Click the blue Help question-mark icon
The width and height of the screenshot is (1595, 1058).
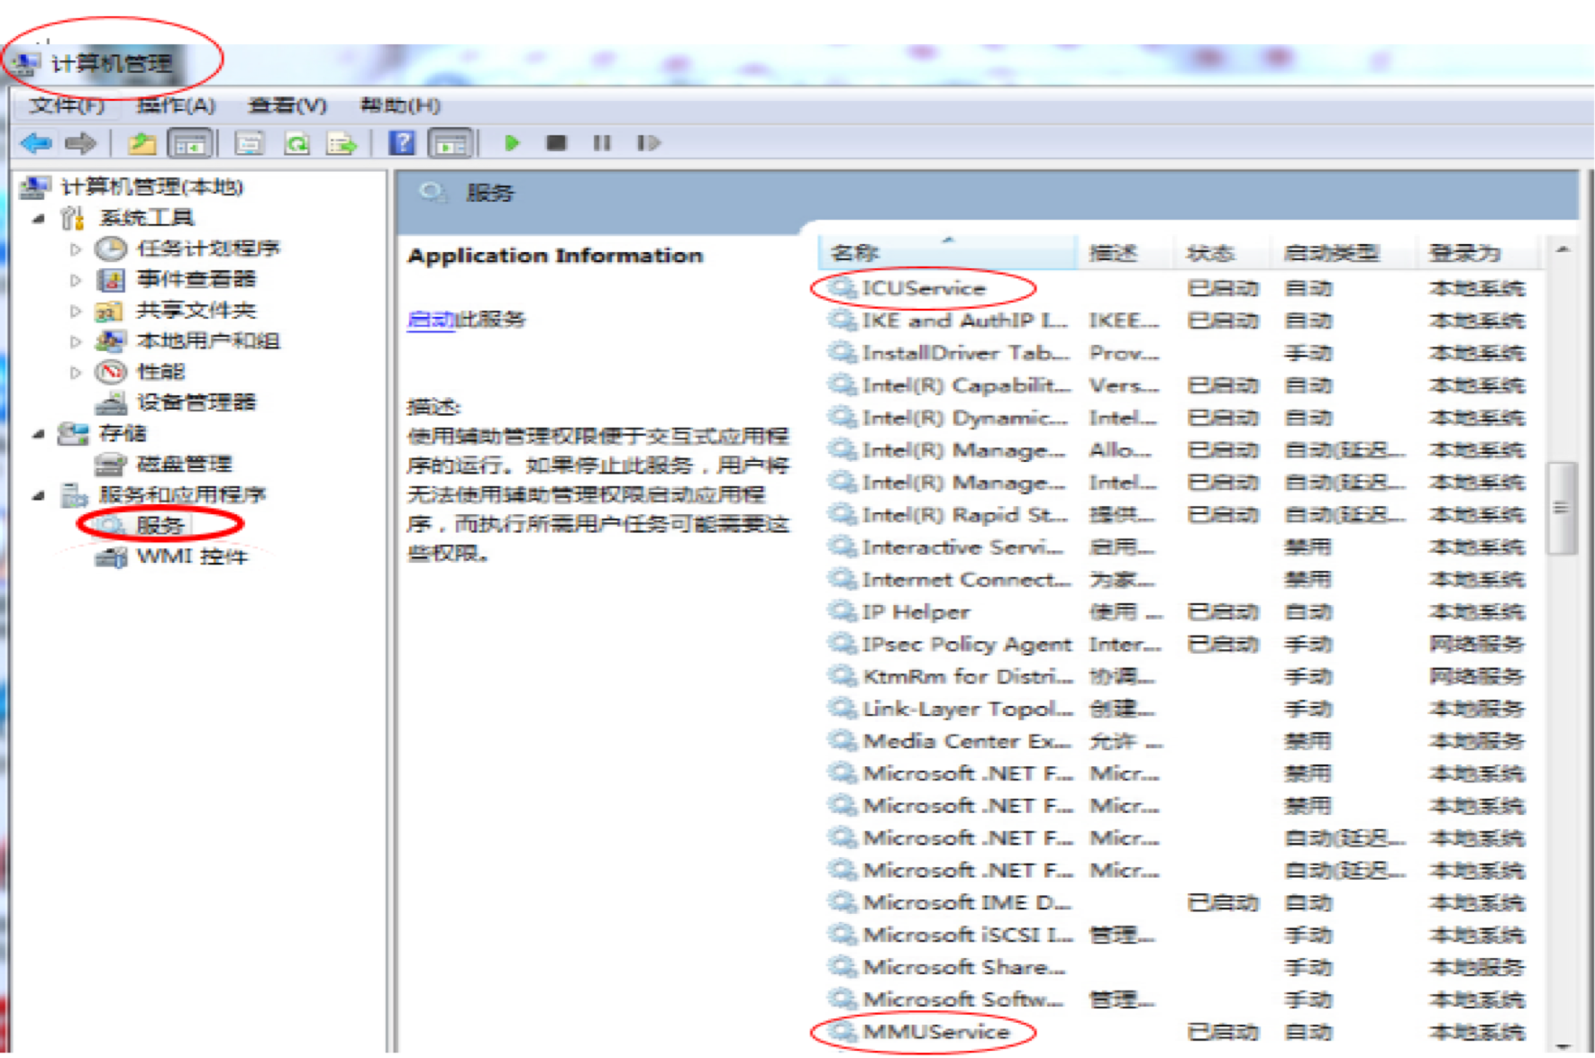[402, 142]
